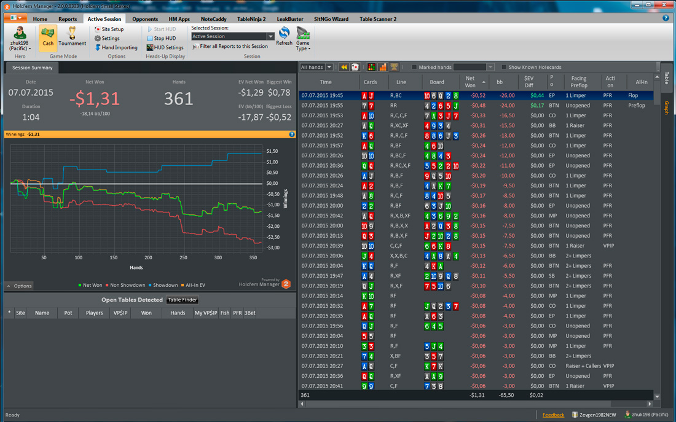Open the HM Apps tab
The height and width of the screenshot is (422, 676).
click(179, 19)
